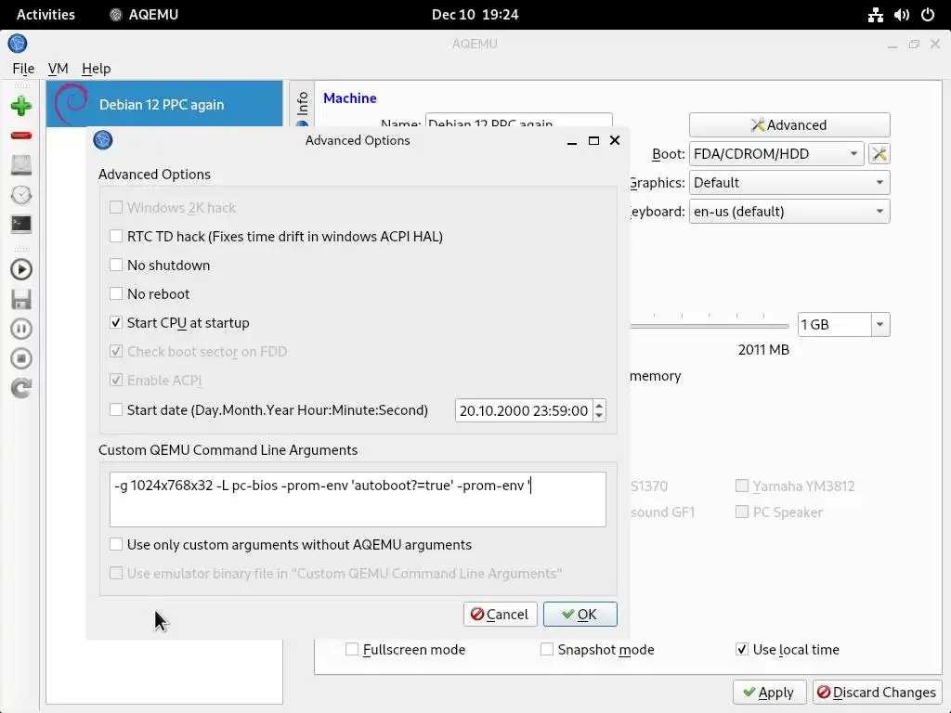The width and height of the screenshot is (951, 713).
Task: Open the volume icon in top bar
Action: [901, 15]
